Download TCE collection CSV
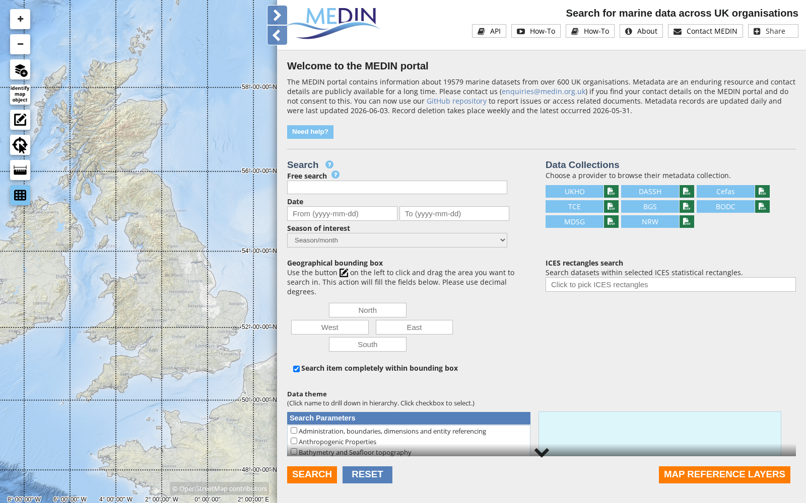The image size is (806, 503). point(611,207)
